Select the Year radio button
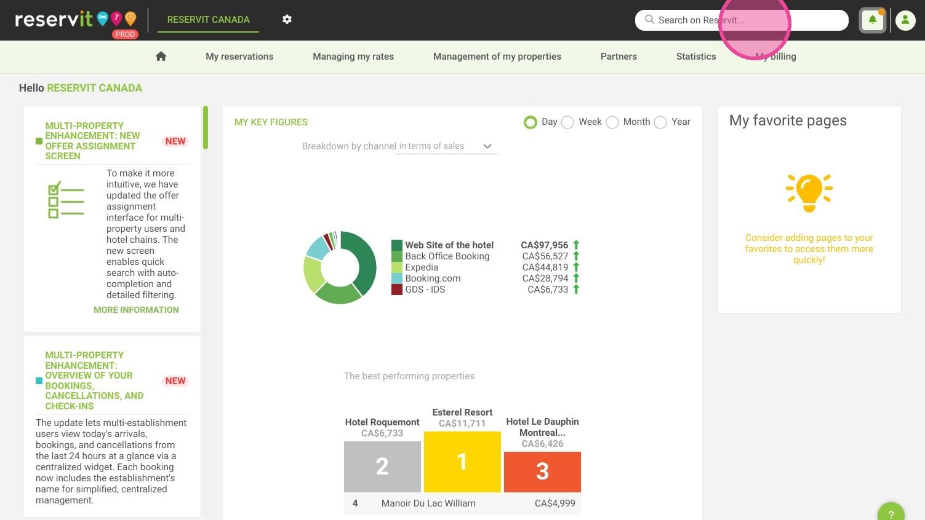Screen dimensions: 925x520 [x=660, y=122]
